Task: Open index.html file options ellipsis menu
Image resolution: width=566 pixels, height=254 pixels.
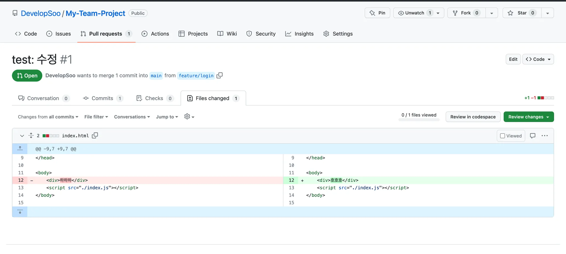Action: tap(545, 136)
